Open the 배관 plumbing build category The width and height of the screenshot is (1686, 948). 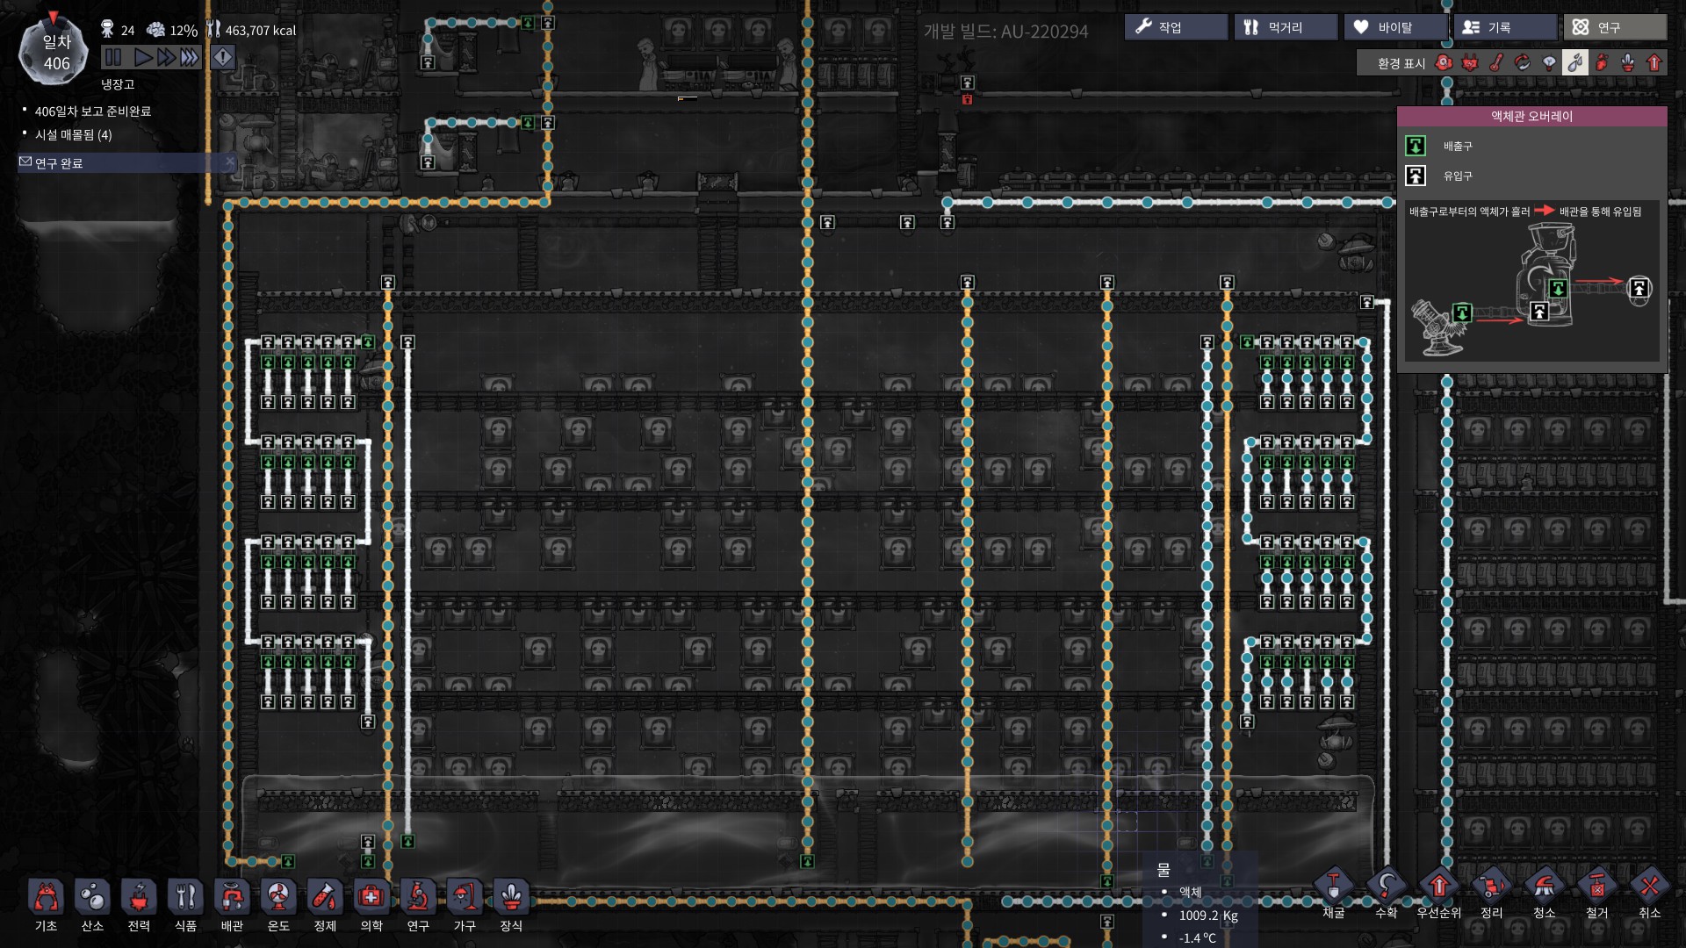pyautogui.click(x=232, y=899)
